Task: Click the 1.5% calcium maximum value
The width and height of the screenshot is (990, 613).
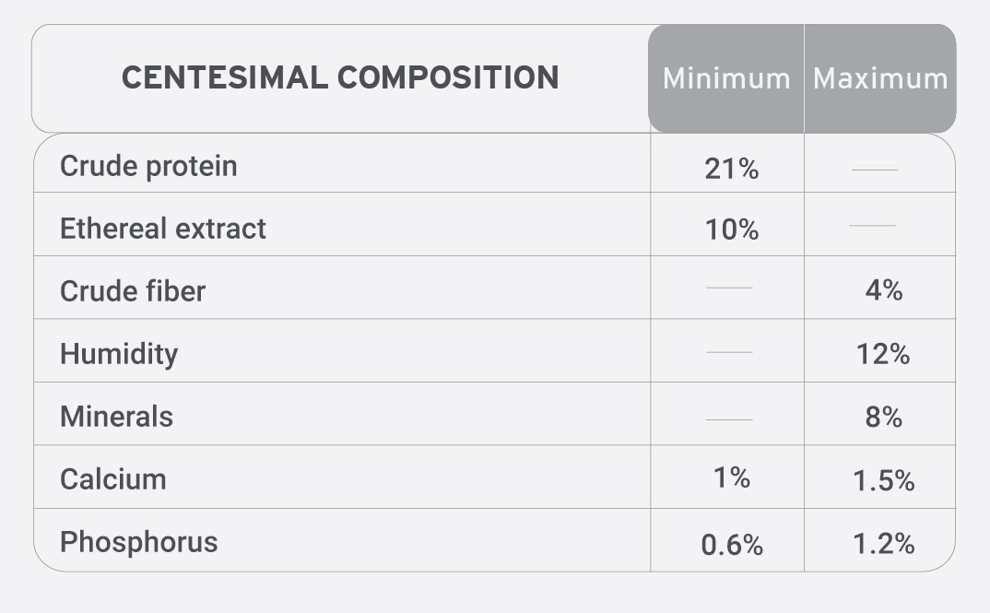Action: 883,480
